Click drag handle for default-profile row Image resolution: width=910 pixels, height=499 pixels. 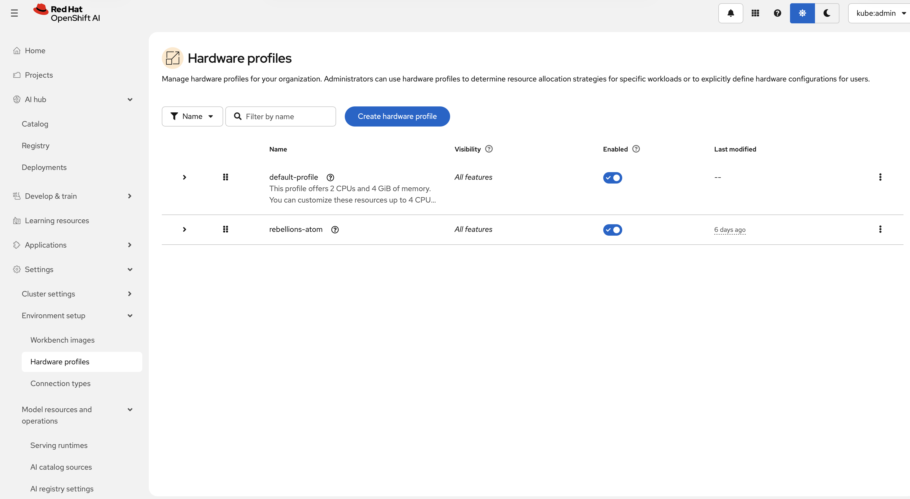pyautogui.click(x=225, y=177)
